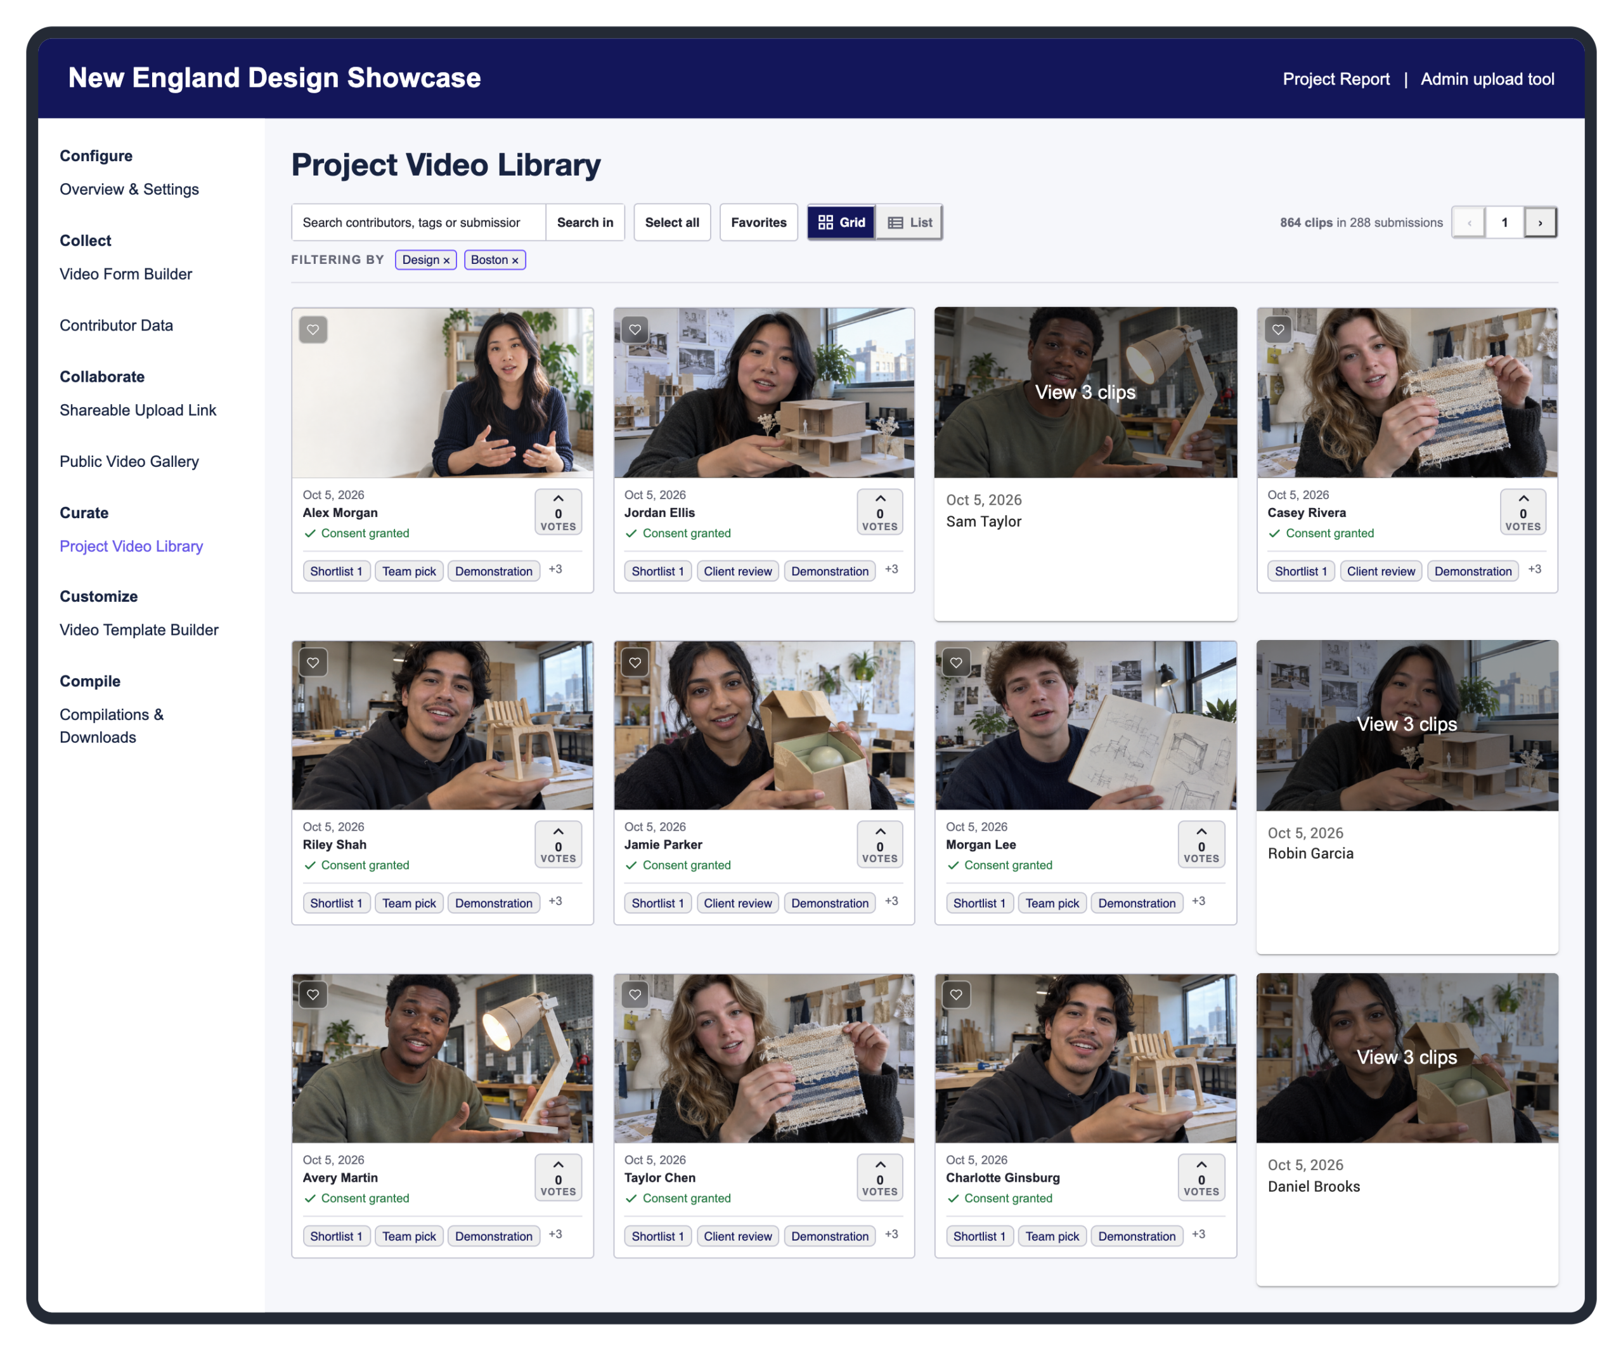This screenshot has height=1351, width=1623.
Task: Open Video Template Builder in sidebar
Action: (139, 630)
